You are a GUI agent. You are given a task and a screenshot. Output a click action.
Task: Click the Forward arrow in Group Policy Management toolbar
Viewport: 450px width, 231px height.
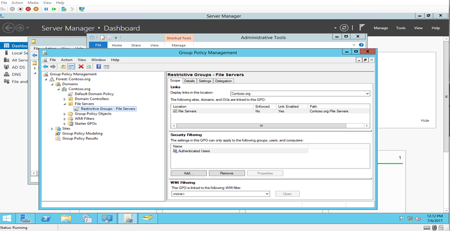pyautogui.click(x=53, y=67)
